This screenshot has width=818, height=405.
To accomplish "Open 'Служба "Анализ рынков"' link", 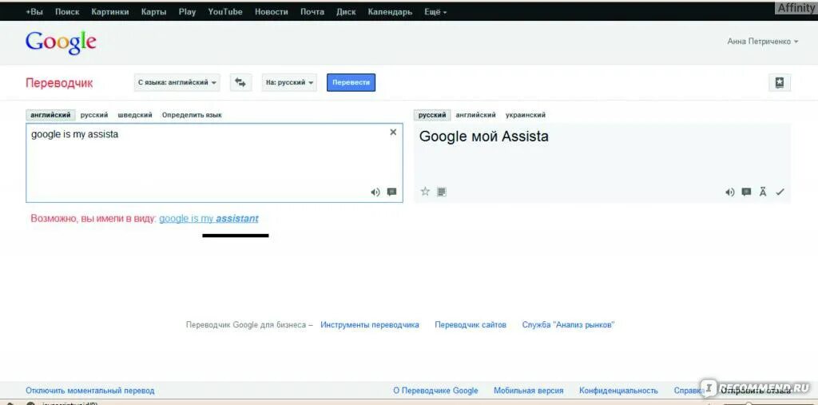I will click(568, 324).
